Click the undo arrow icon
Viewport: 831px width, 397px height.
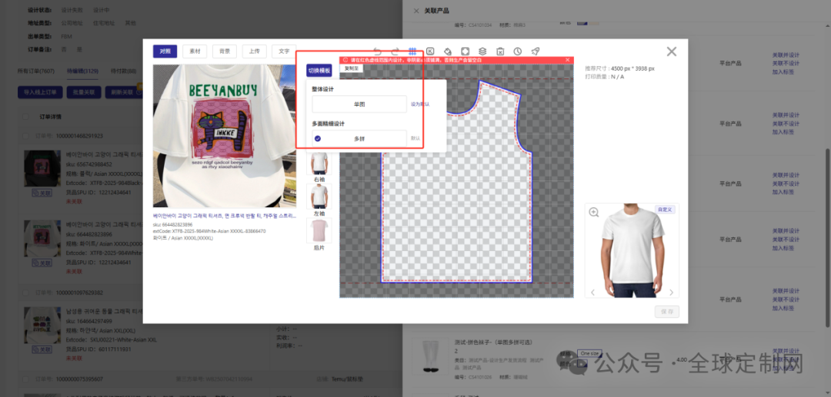[377, 51]
